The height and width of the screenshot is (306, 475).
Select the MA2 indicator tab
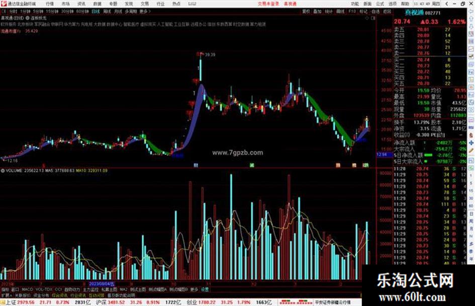pyautogui.click(x=123, y=289)
